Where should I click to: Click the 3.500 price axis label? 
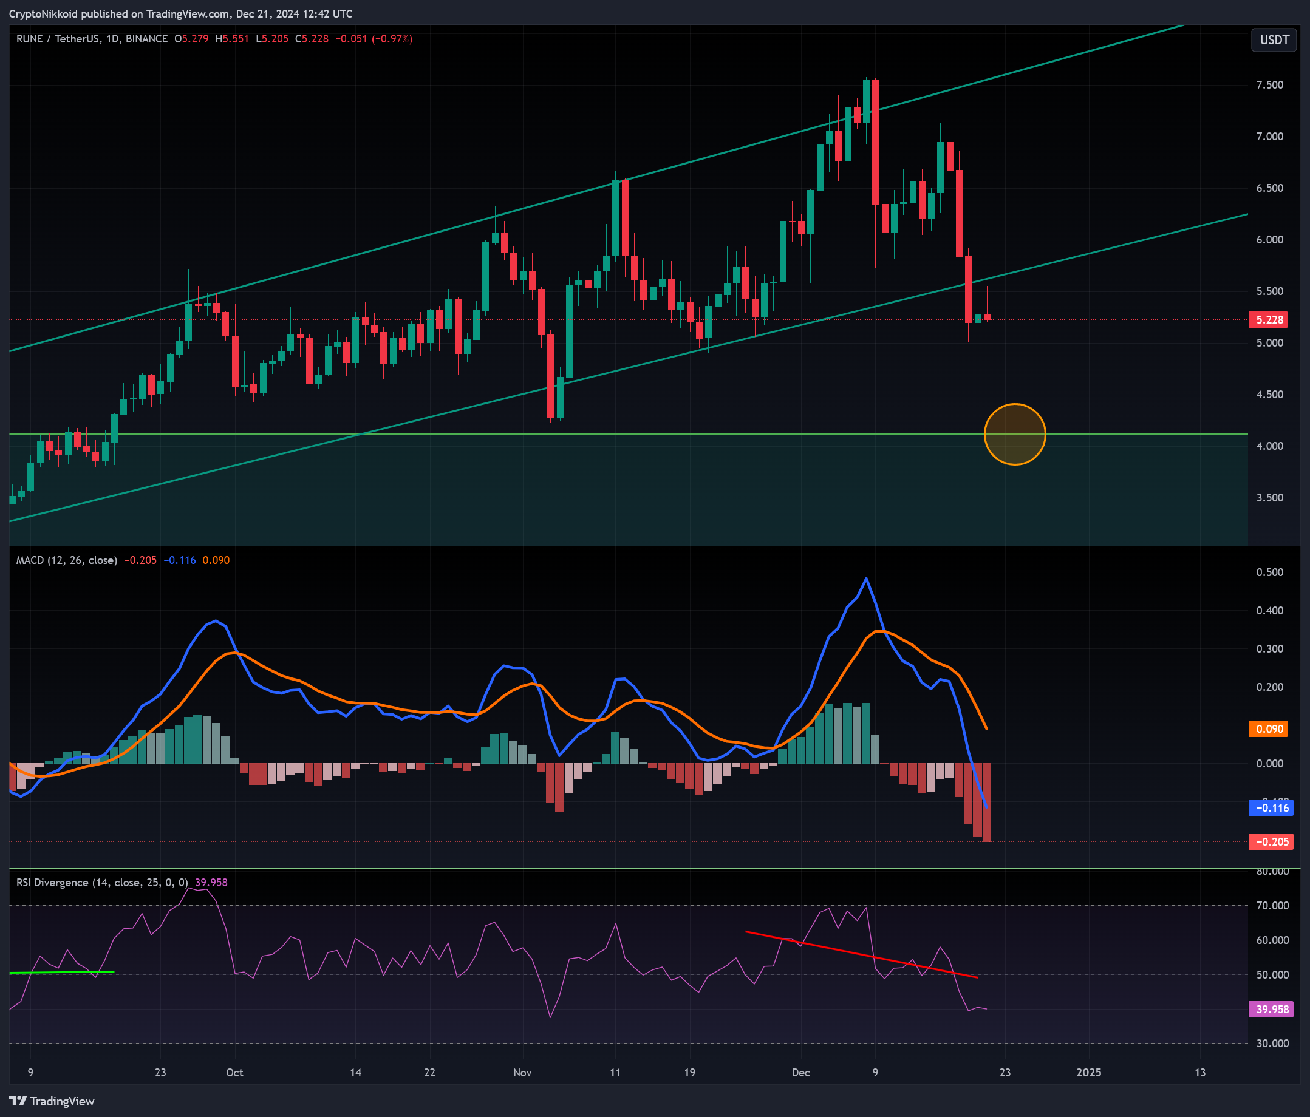[1269, 498]
